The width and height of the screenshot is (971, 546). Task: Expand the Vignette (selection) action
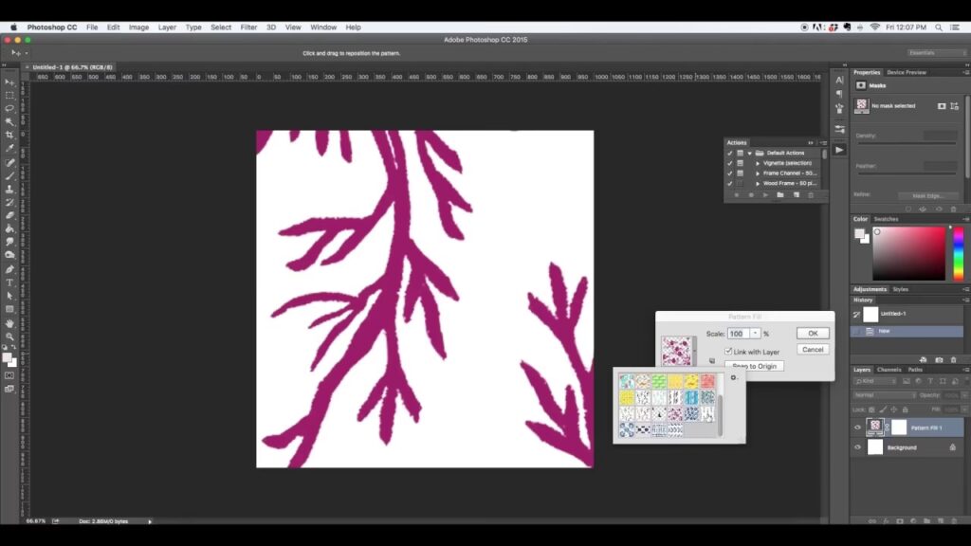(x=758, y=163)
